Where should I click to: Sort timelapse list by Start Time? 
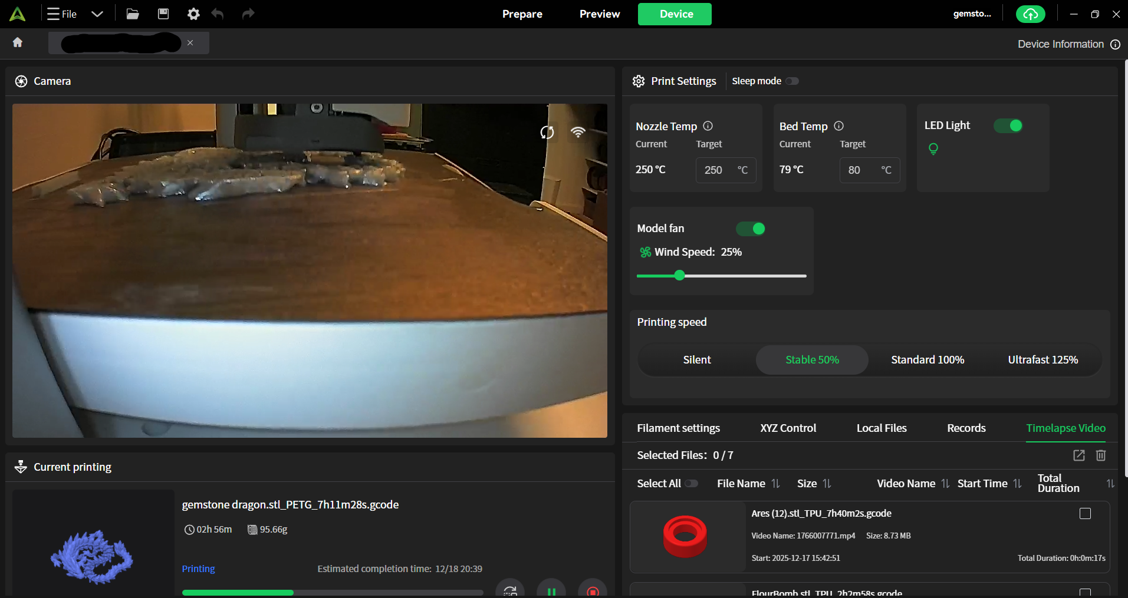point(1018,484)
